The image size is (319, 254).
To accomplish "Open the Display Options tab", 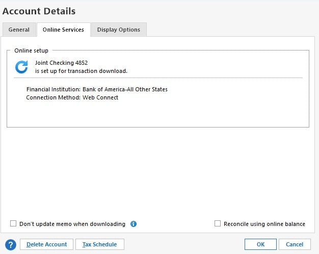I will pyautogui.click(x=119, y=30).
